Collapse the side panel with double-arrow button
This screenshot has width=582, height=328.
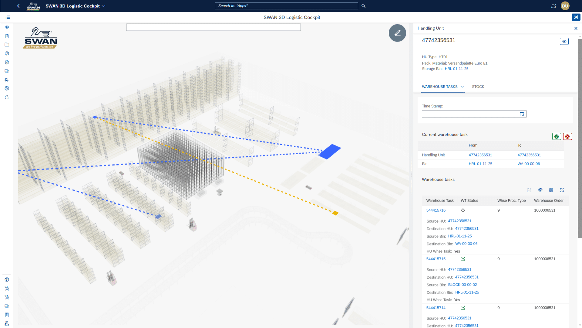pyautogui.click(x=576, y=17)
